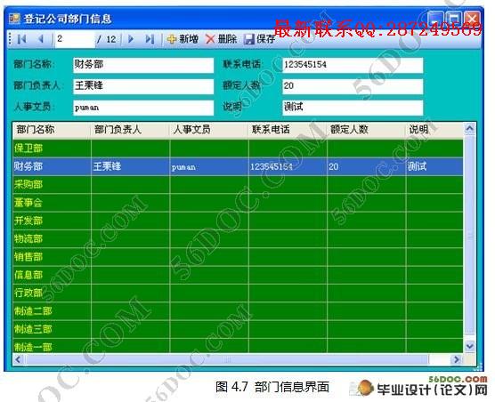
Task: Click the grid vertical scrollbar down arrow
Action: [470, 346]
